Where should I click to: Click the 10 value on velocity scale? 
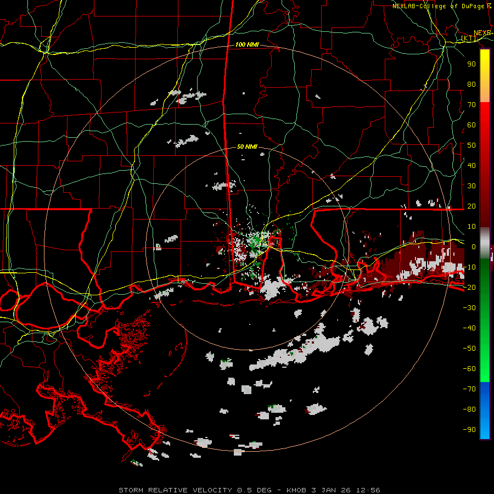(471, 227)
